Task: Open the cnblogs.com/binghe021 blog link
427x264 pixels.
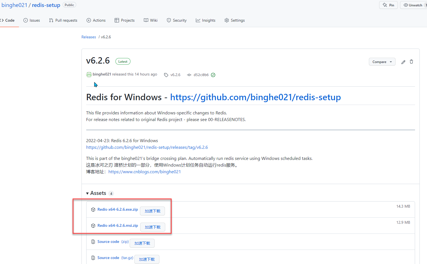Action: [144, 172]
